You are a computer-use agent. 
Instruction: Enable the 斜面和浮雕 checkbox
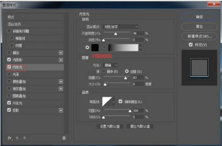tap(9, 31)
